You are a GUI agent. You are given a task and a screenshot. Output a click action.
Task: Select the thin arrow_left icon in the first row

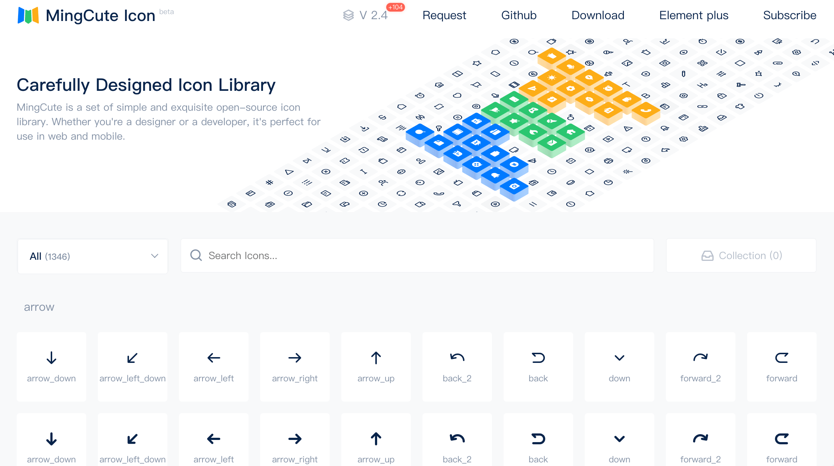pyautogui.click(x=214, y=358)
